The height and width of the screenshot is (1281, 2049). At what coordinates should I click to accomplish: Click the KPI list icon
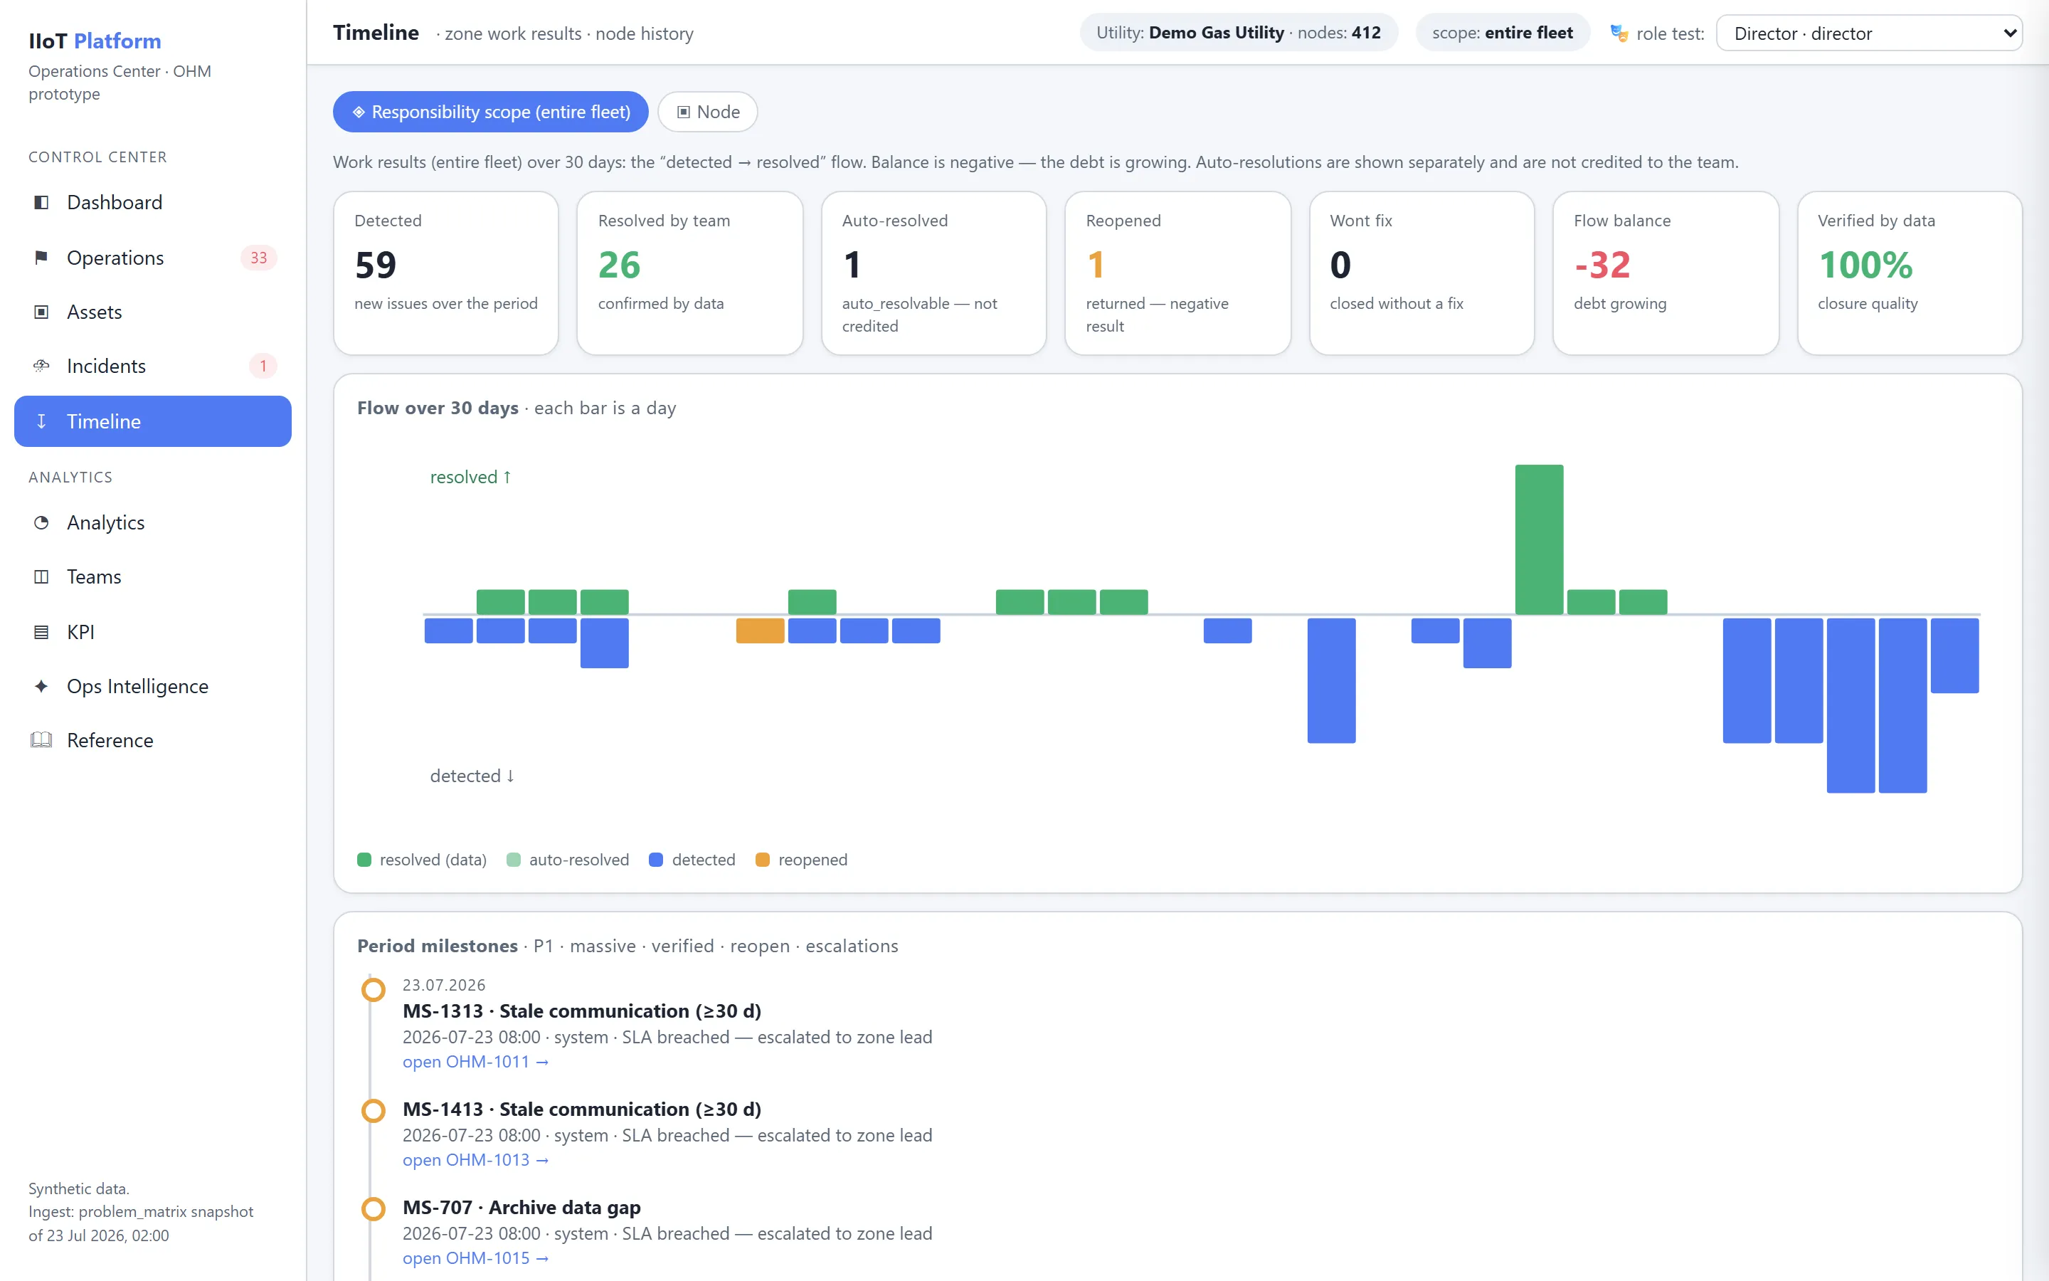click(41, 632)
